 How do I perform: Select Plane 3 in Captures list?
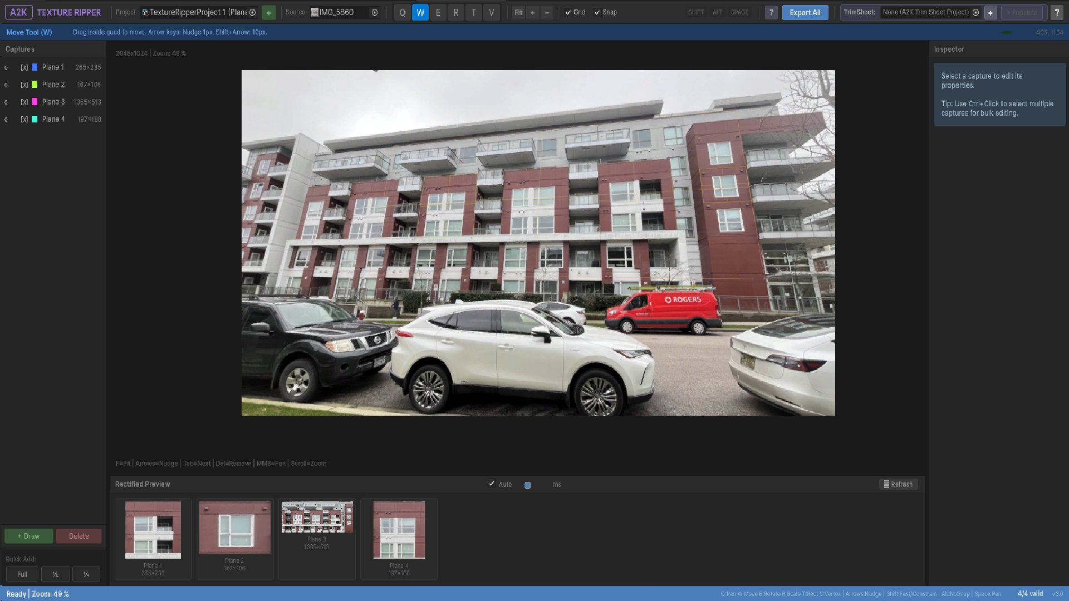[x=53, y=102]
